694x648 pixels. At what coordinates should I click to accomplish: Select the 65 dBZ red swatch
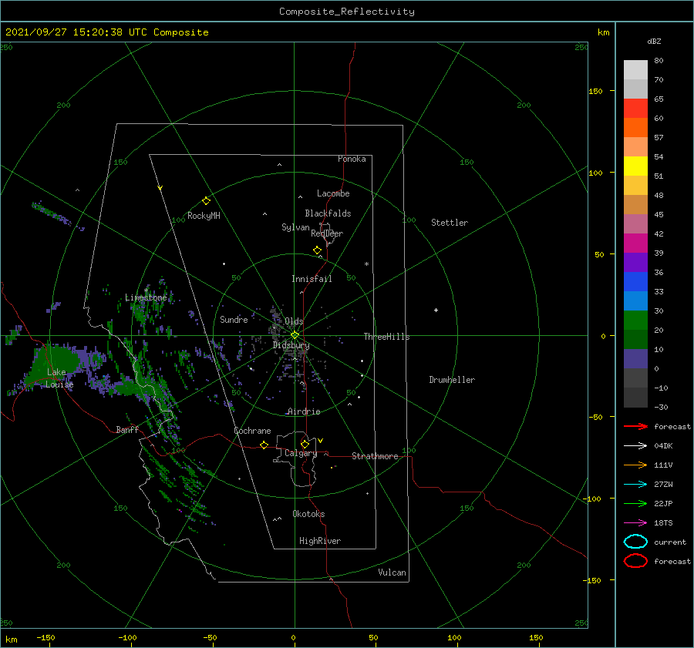coord(635,108)
